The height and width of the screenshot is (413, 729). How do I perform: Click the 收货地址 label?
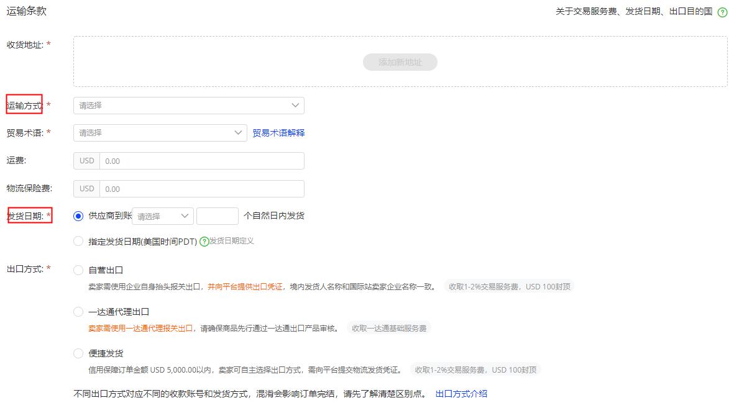(x=25, y=45)
